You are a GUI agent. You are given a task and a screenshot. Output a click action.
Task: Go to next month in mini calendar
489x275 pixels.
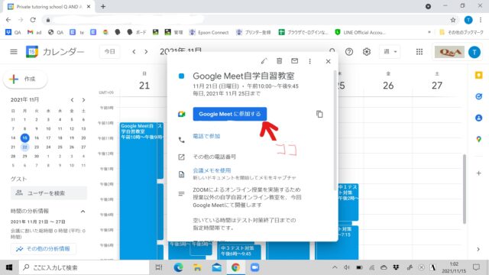click(x=83, y=100)
